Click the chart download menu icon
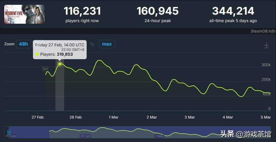 (x=266, y=45)
